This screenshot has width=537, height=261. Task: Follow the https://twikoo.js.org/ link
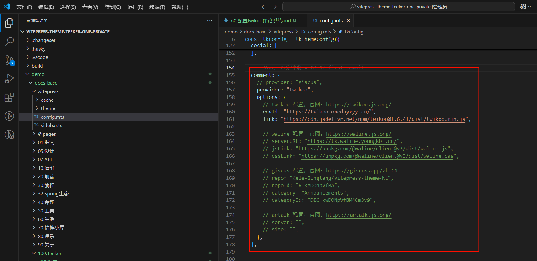click(358, 104)
